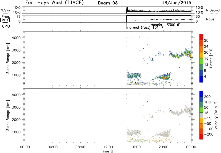Click the power colorbar label 4
Screen dimensions: 221x153
pyautogui.click(x=205, y=76)
